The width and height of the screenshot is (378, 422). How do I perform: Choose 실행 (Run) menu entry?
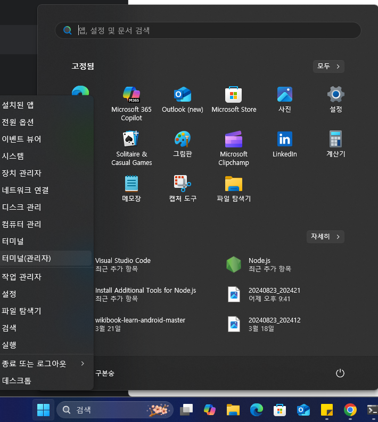[46, 345]
